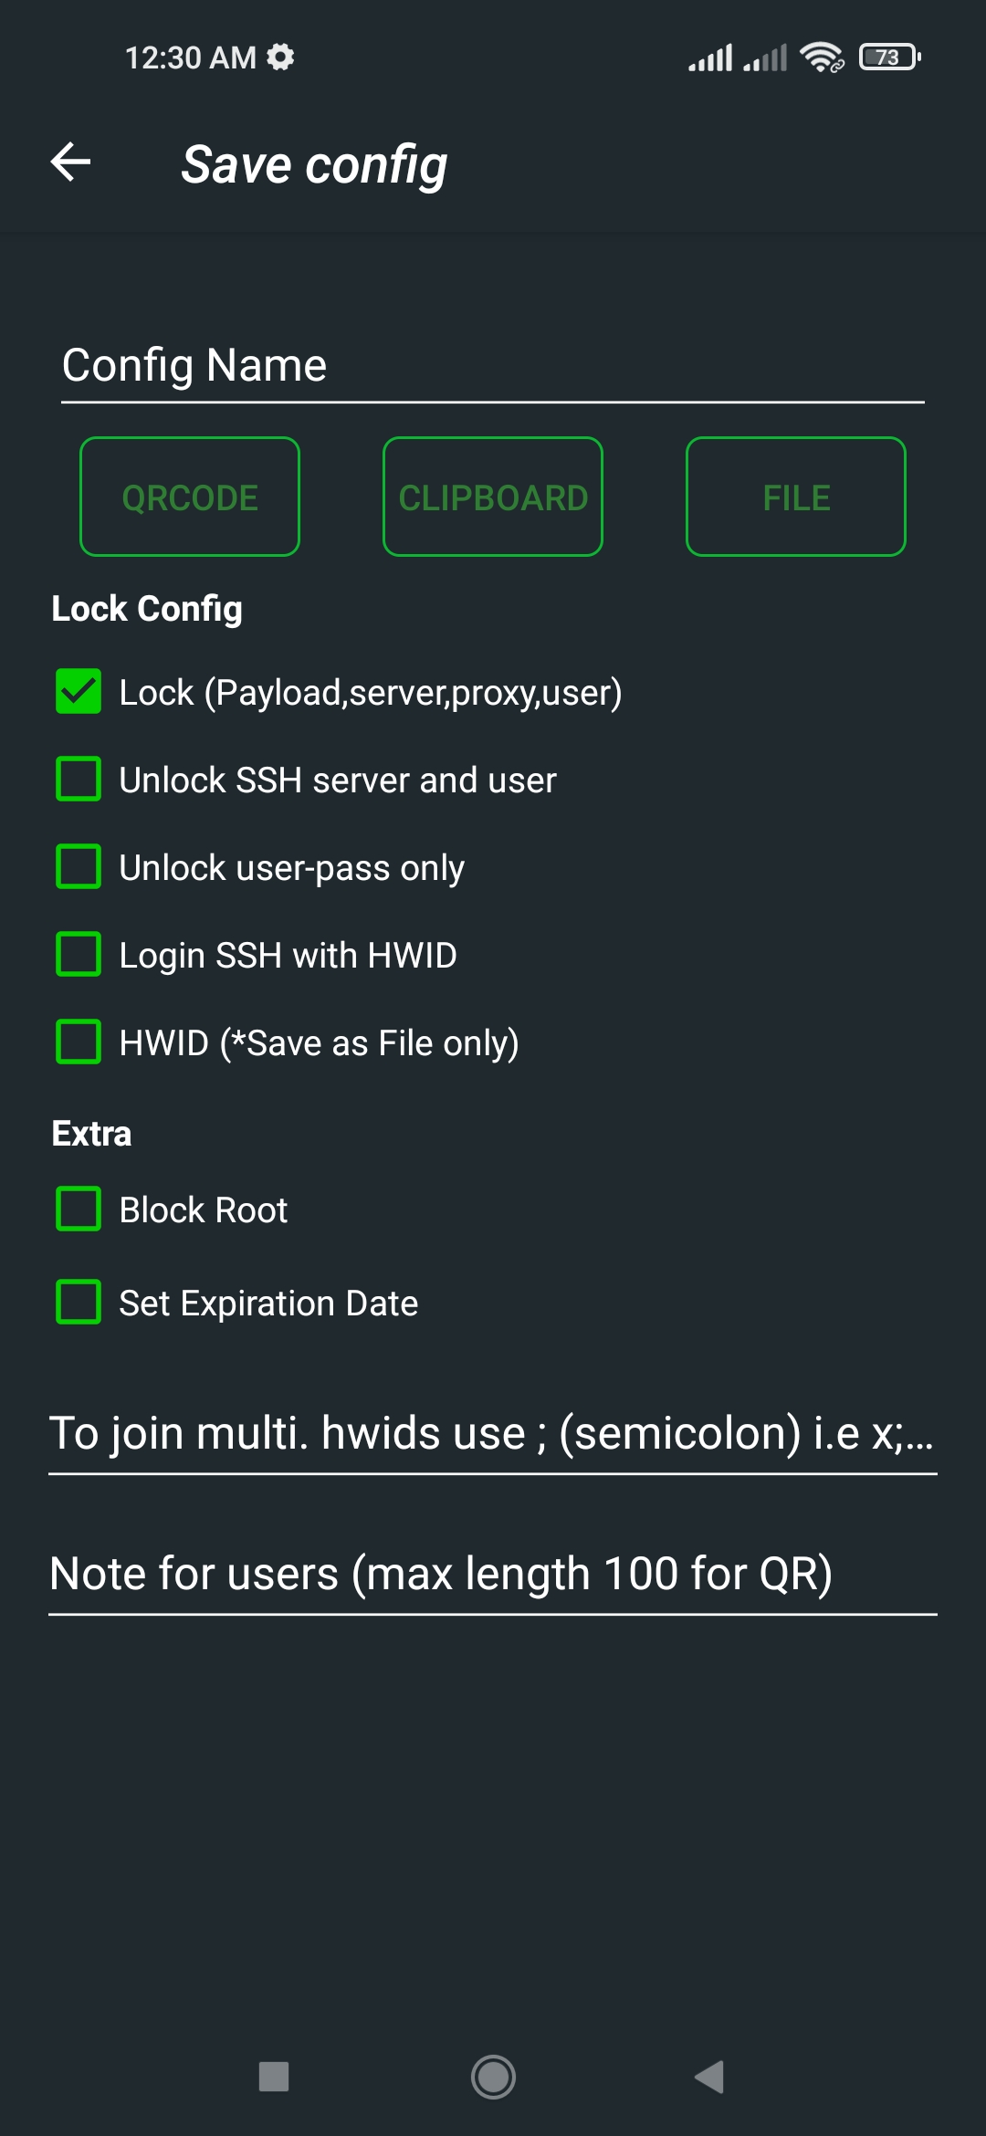Check Login SSH with HWID option
This screenshot has height=2136, width=986.
point(79,955)
